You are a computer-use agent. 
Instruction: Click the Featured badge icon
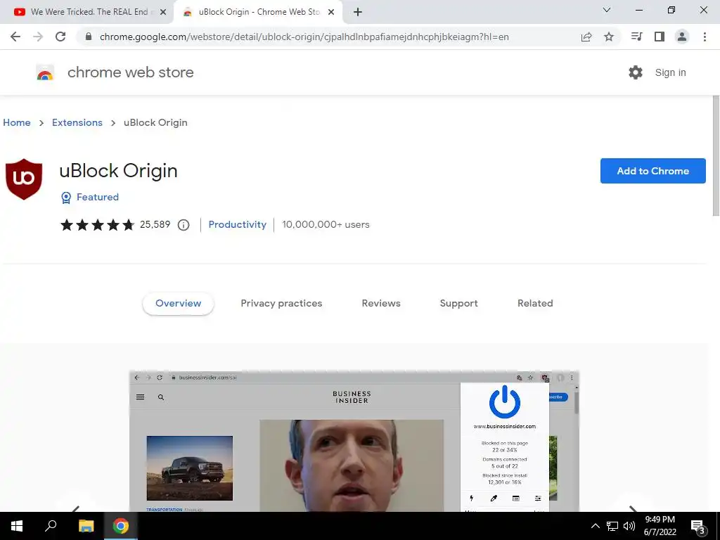point(66,198)
